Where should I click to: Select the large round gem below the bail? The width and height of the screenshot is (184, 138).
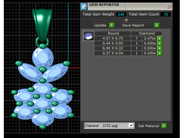tap(43, 58)
